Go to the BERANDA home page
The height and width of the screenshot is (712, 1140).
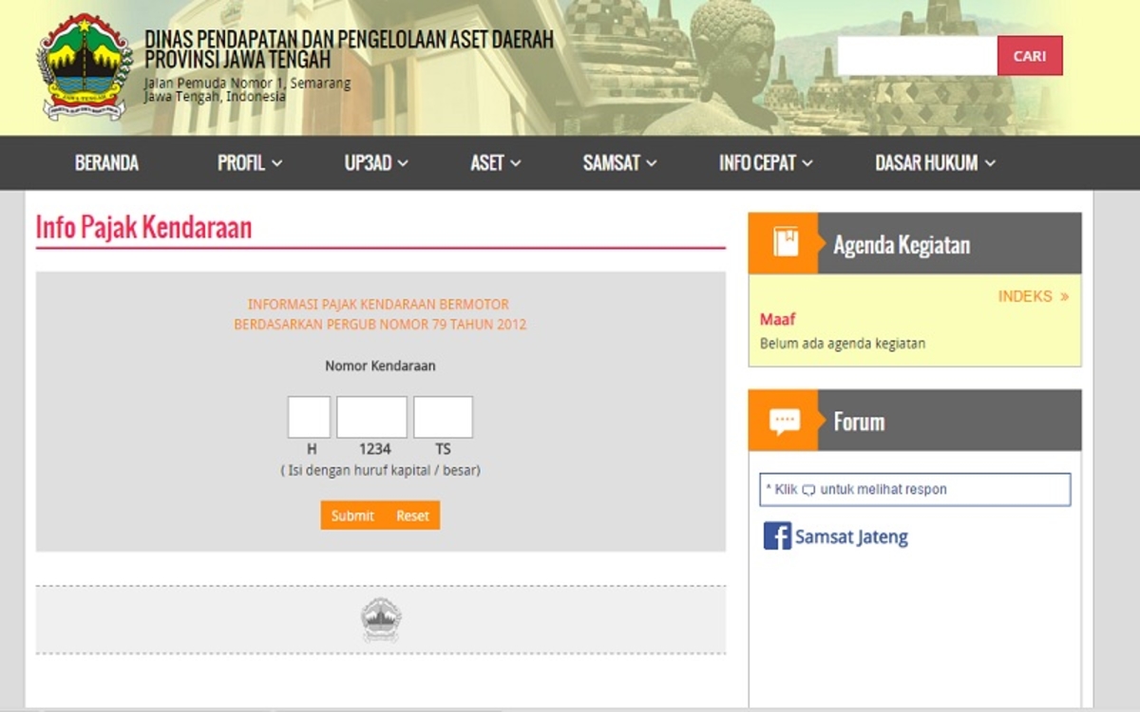tap(106, 163)
